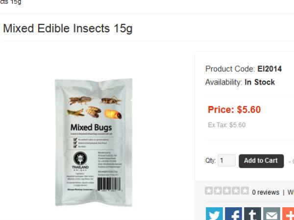Click the In Stock availability text
The width and height of the screenshot is (294, 220).
(x=260, y=82)
